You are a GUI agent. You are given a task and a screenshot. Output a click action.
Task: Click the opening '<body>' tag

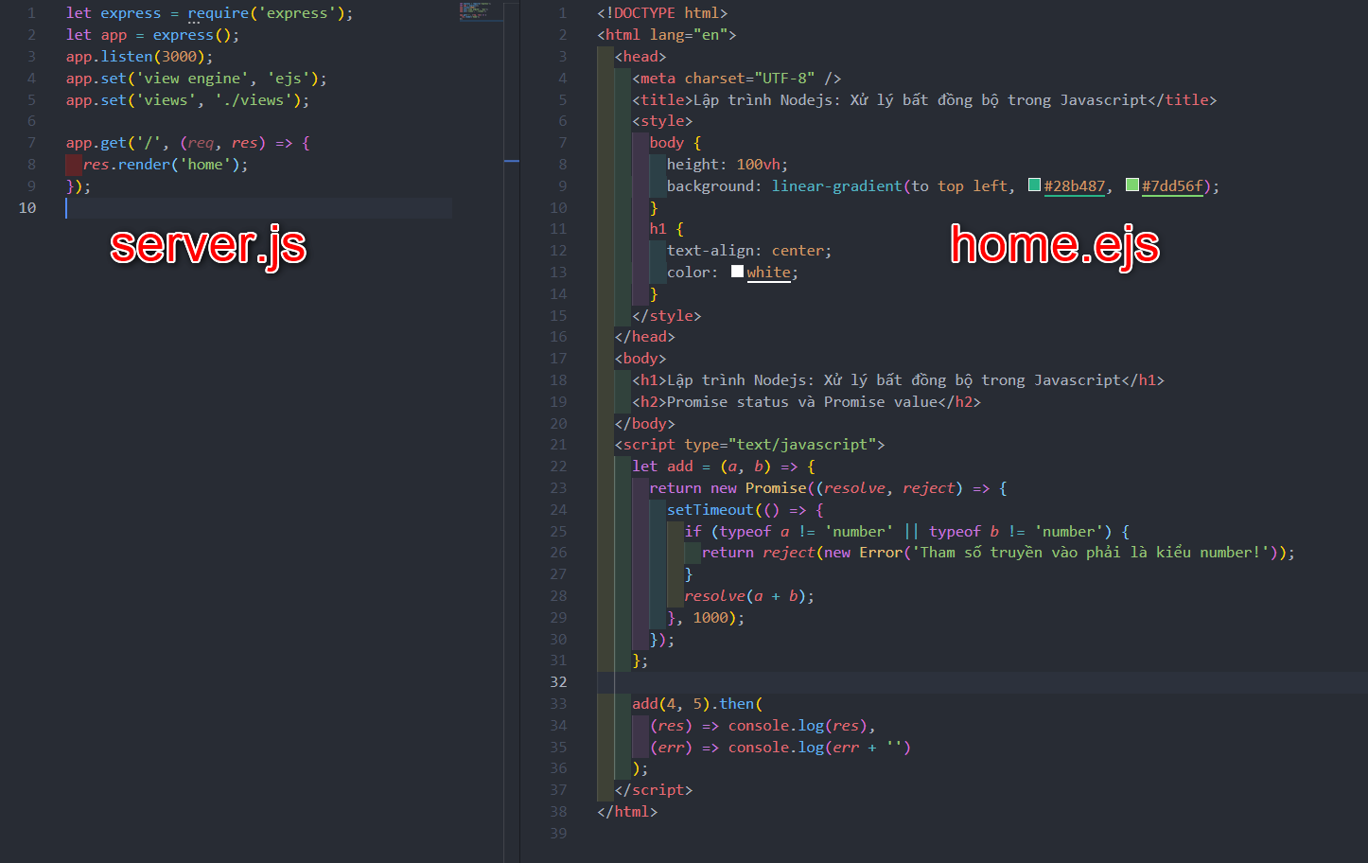click(640, 359)
